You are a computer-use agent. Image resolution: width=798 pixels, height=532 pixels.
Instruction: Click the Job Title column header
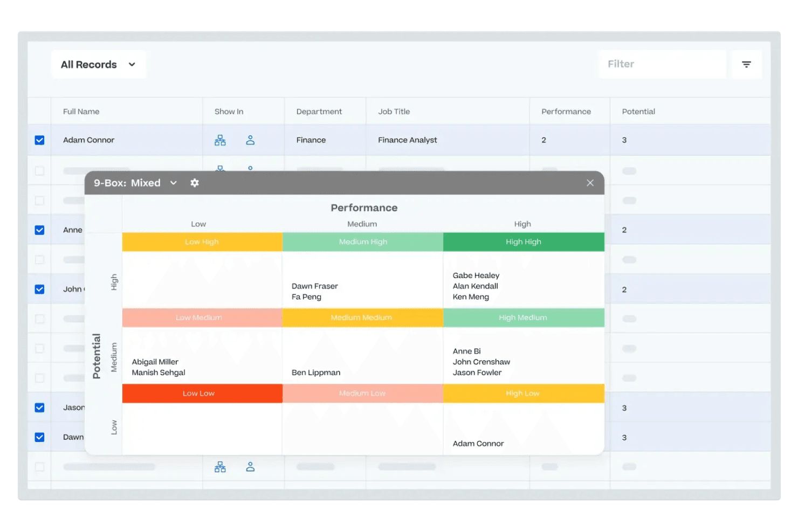[x=394, y=112]
